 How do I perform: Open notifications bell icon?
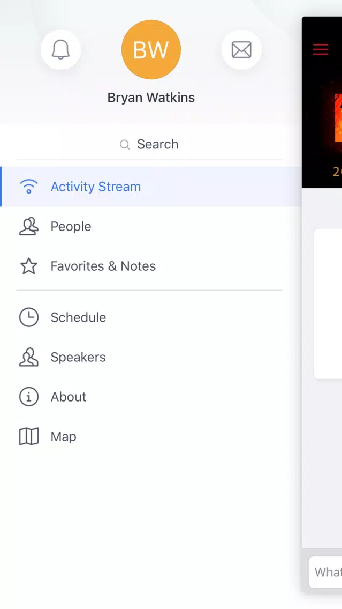[60, 50]
